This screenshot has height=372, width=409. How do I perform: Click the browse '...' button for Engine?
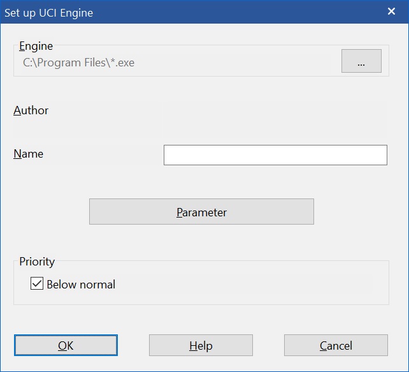click(x=361, y=62)
